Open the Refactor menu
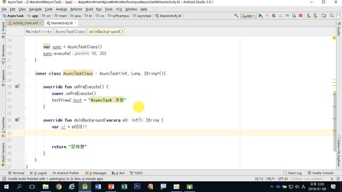 [x=76, y=9]
